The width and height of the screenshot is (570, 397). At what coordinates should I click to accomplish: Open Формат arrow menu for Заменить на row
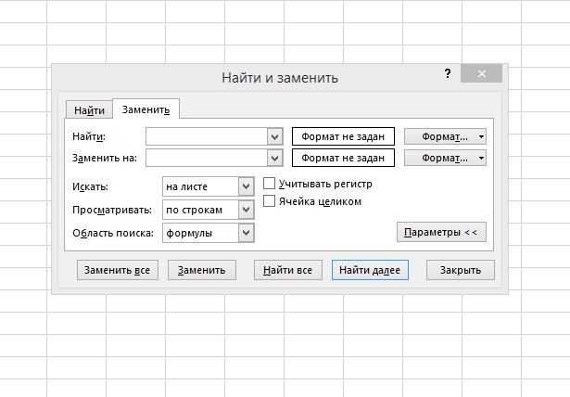pyautogui.click(x=482, y=158)
